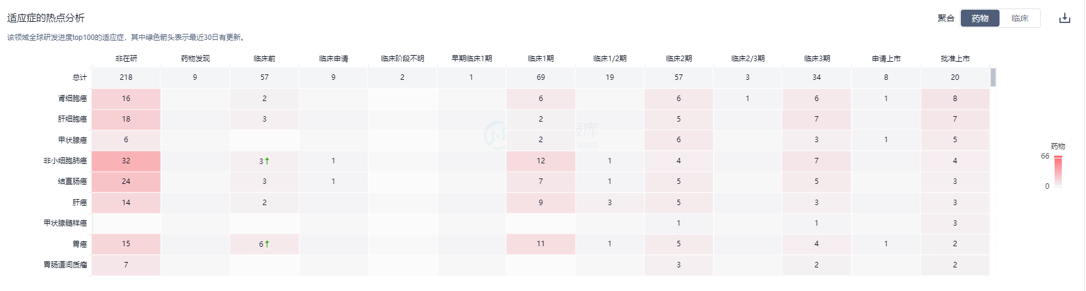Image resolution: width=1086 pixels, height=291 pixels.
Task: Click the 肾细胞癌 row label
Action: click(x=73, y=99)
